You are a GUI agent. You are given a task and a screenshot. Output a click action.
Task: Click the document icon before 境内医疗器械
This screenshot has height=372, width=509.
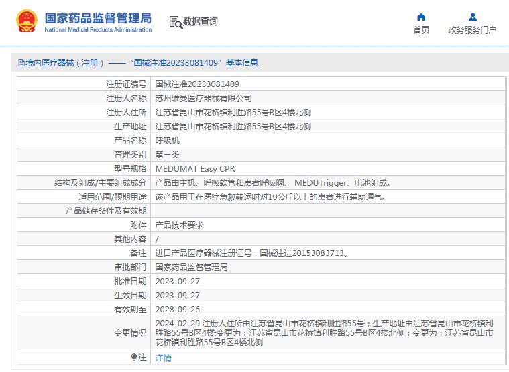pyautogui.click(x=21, y=63)
